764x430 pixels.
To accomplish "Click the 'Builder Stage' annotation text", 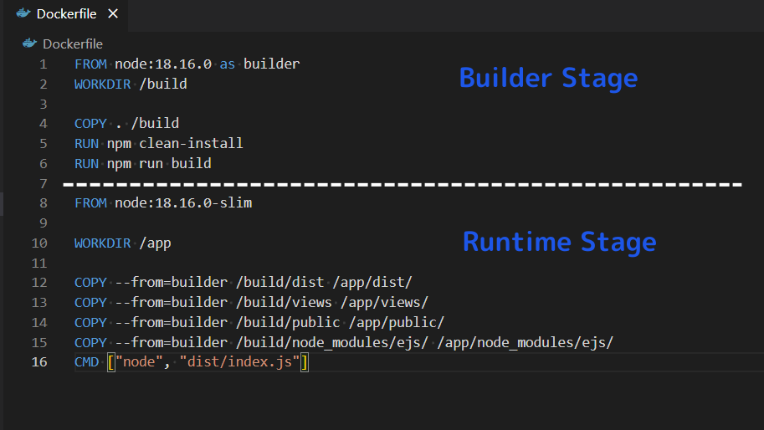I will pos(548,78).
